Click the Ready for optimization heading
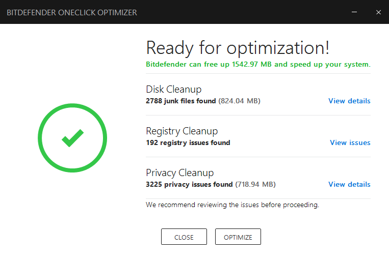This screenshot has width=389, height=259. tap(238, 48)
